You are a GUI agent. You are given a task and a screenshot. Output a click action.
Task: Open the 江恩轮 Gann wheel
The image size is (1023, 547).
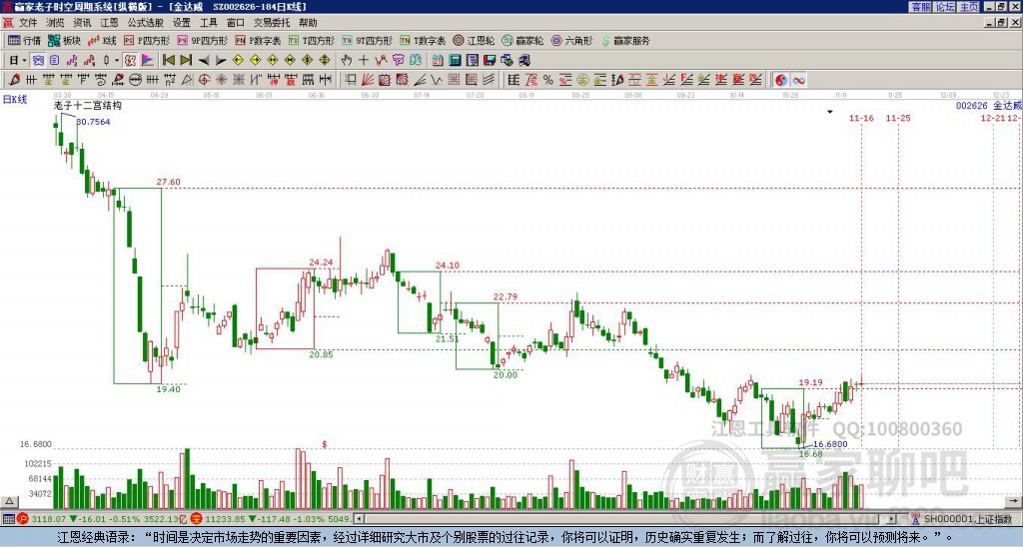tap(474, 40)
